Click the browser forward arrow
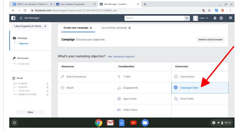Viewport: 240px width, 130px height. pos(19,10)
